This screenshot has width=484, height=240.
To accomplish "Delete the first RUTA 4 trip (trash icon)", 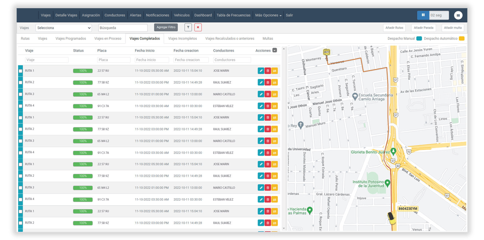I will (x=268, y=106).
